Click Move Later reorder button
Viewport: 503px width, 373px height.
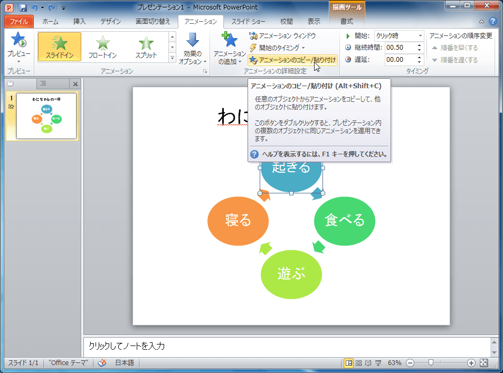pyautogui.click(x=455, y=60)
